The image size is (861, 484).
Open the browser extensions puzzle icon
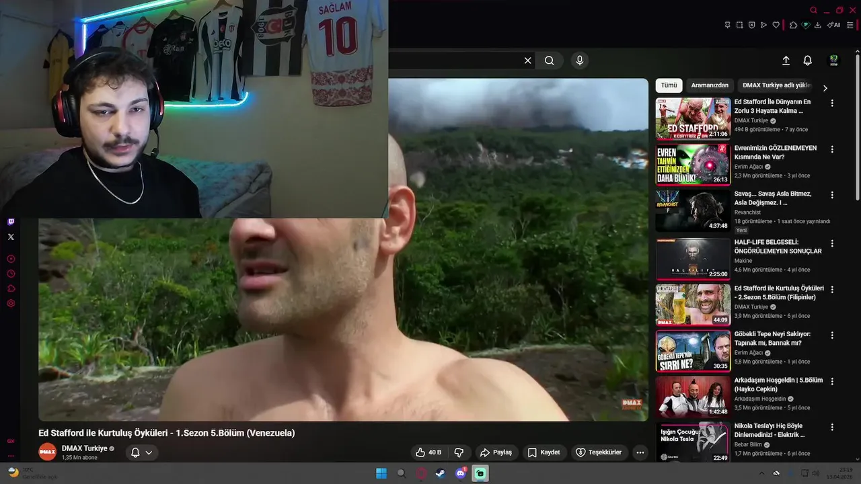coord(793,25)
